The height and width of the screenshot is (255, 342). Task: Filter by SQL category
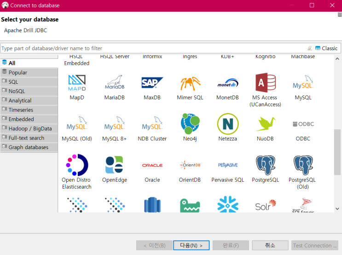point(29,82)
